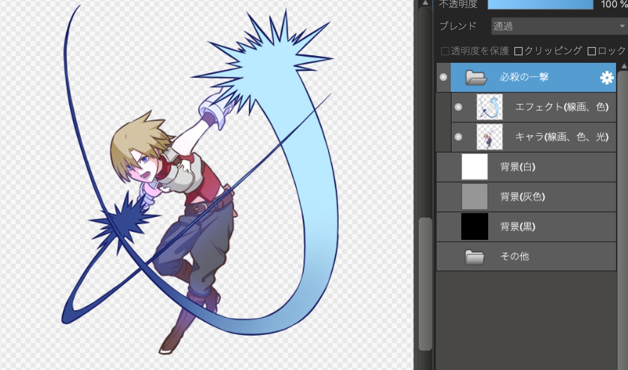Select the 背景(灰色) layer name
The height and width of the screenshot is (370, 628).
(523, 197)
